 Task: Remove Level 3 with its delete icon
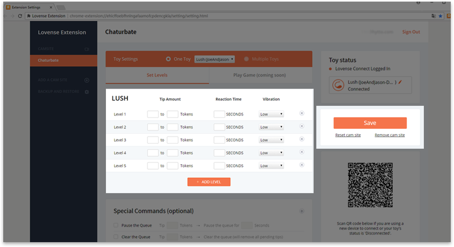(x=302, y=139)
